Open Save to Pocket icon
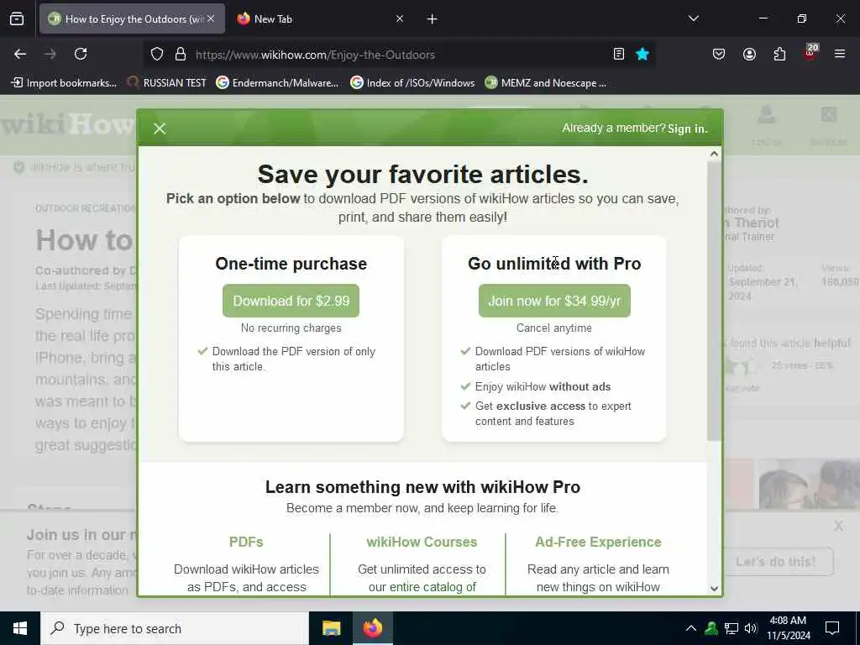The width and height of the screenshot is (860, 645). pos(719,54)
